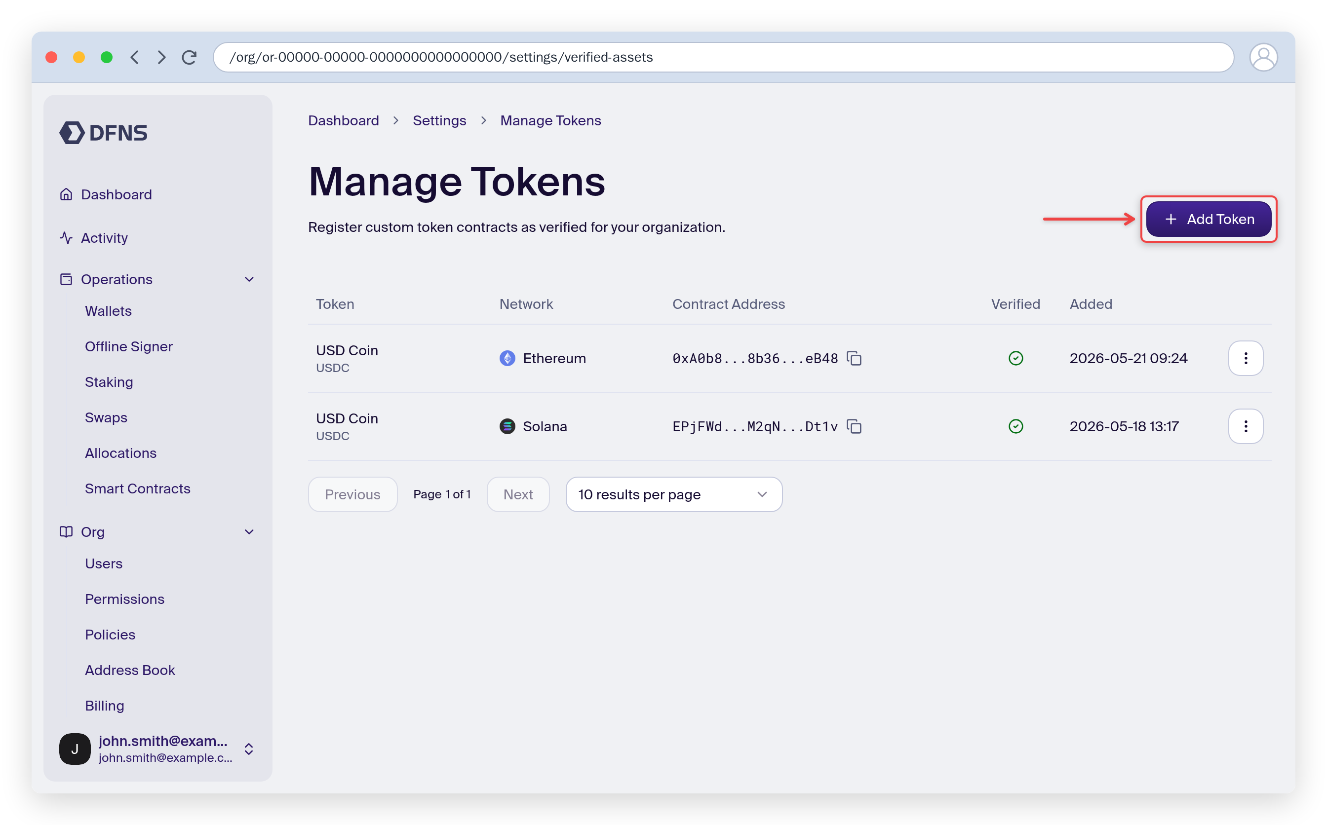
Task: Open Address Book page
Action: 130,670
